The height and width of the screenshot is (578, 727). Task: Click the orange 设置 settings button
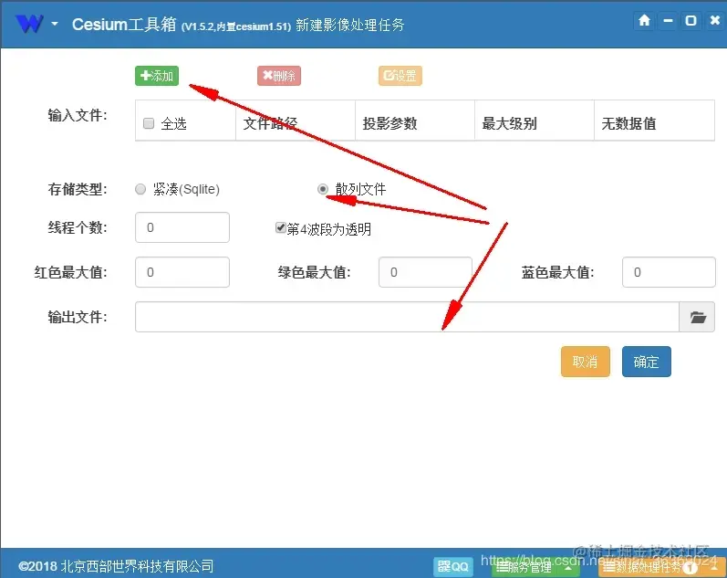point(400,76)
